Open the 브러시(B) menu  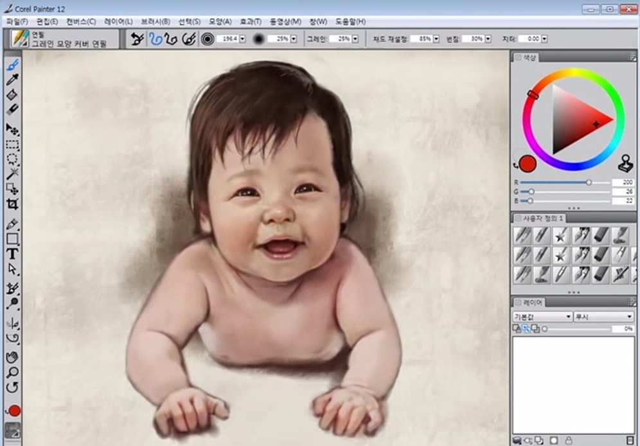(x=156, y=22)
